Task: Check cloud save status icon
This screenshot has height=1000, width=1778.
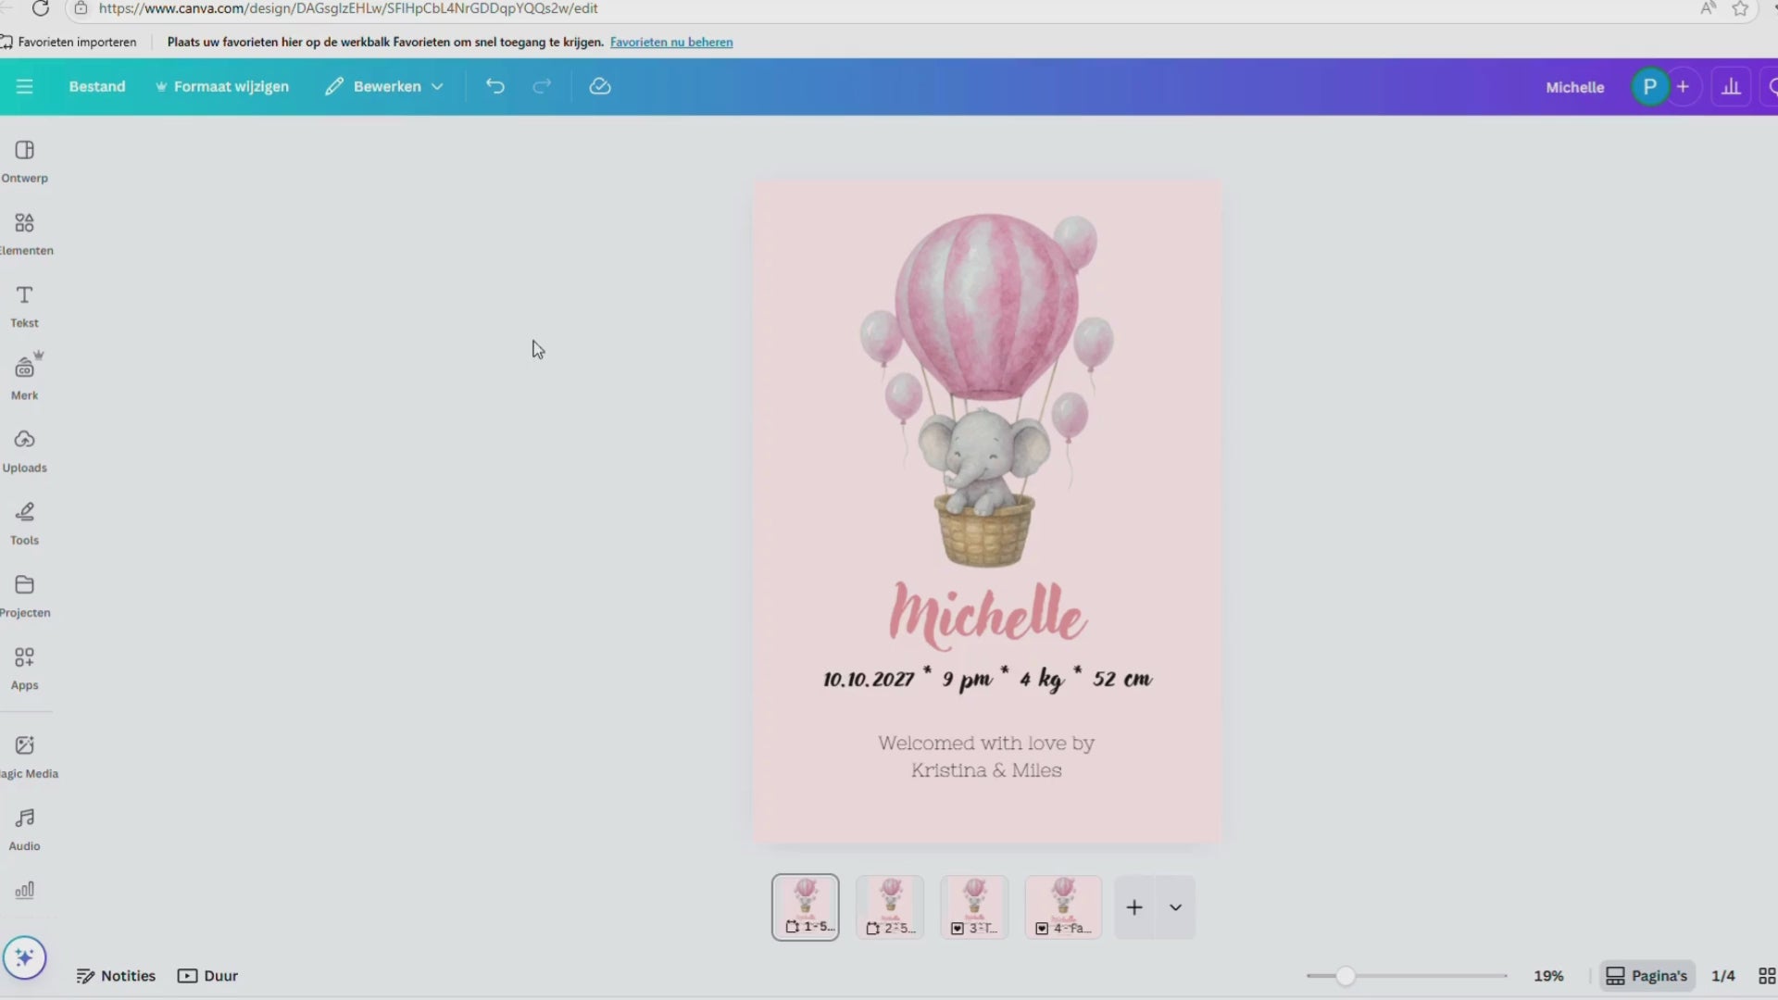Action: (x=600, y=86)
